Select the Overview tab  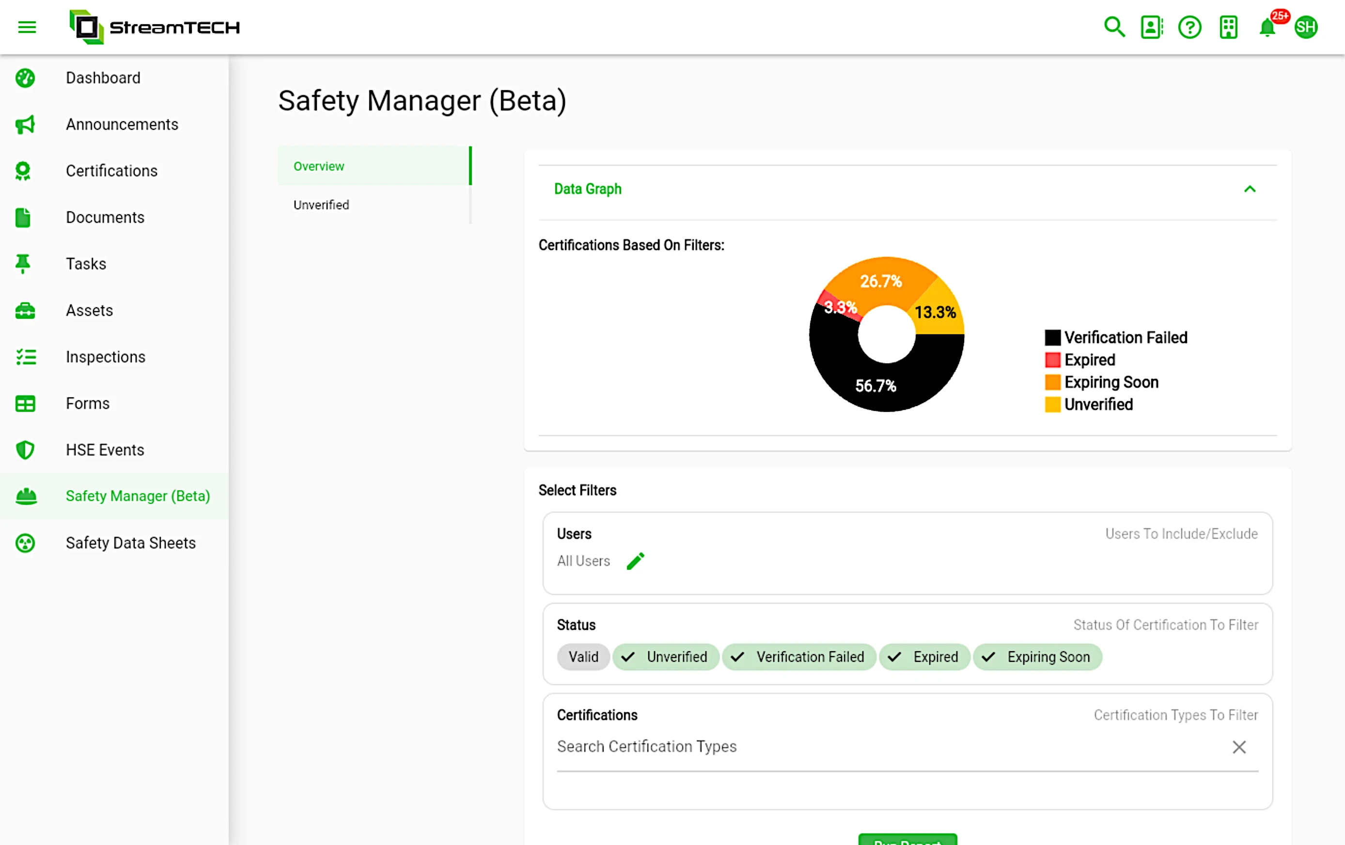(374, 166)
